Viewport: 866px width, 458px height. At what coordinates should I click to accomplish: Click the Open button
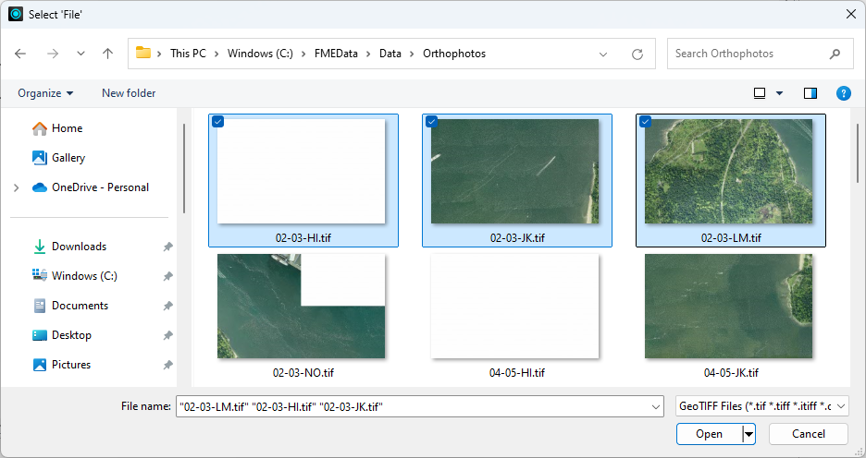click(709, 434)
